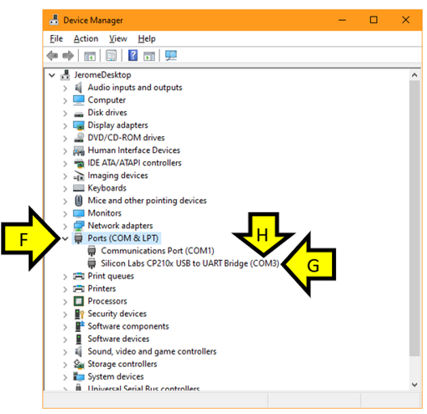Click the blue Help toolbar icon

[133, 56]
